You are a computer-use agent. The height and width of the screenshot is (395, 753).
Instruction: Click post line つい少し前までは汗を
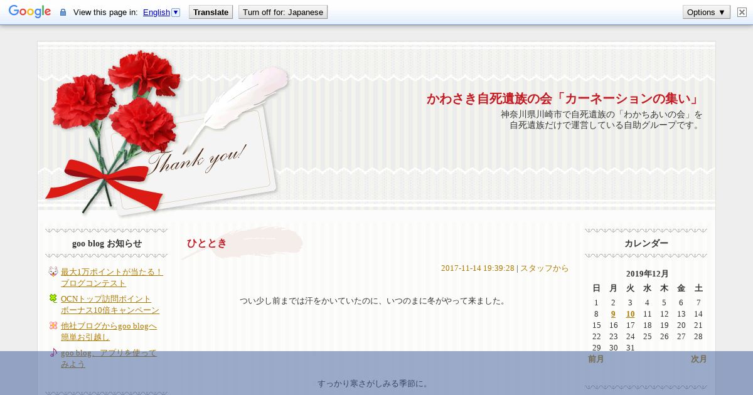pyautogui.click(x=373, y=301)
